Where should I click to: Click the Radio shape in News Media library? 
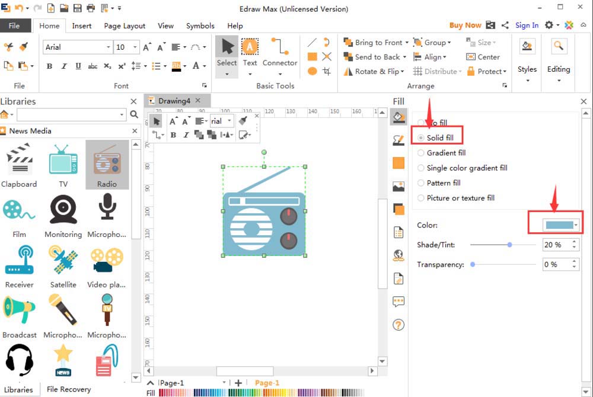coord(107,164)
